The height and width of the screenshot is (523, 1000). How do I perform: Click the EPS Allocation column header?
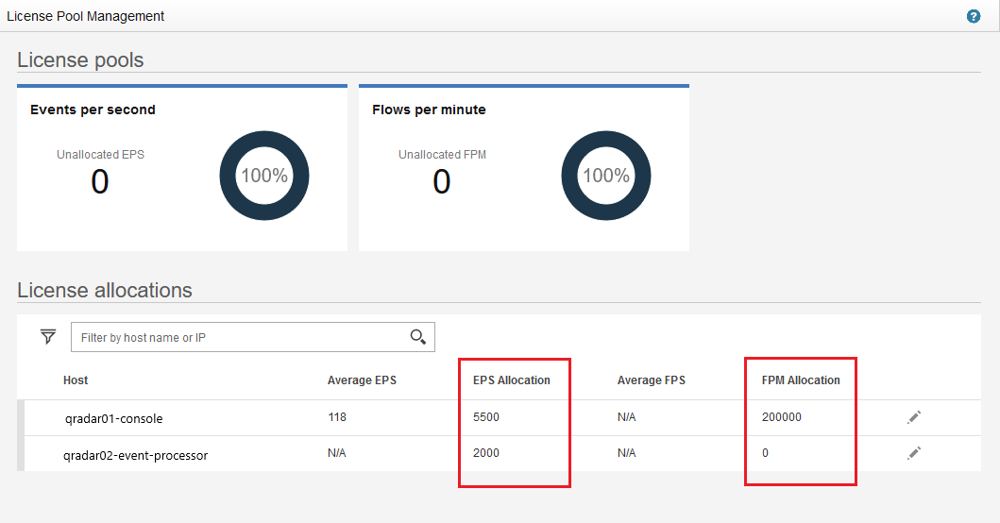pyautogui.click(x=512, y=380)
